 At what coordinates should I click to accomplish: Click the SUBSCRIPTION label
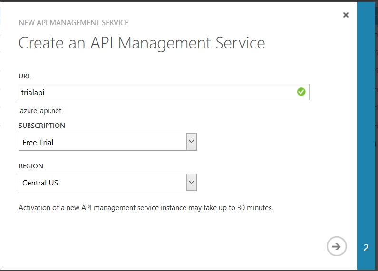tap(42, 126)
